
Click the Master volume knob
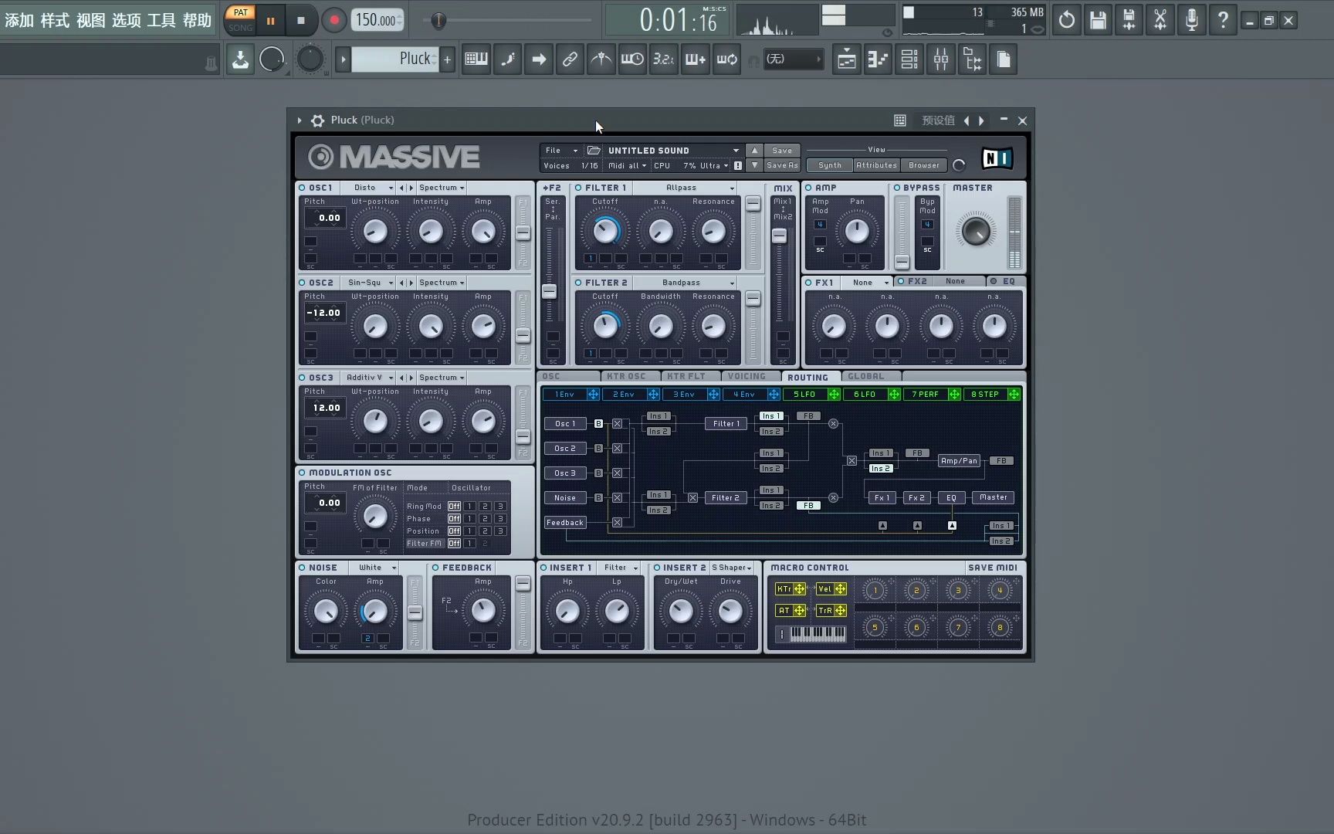[x=975, y=231]
